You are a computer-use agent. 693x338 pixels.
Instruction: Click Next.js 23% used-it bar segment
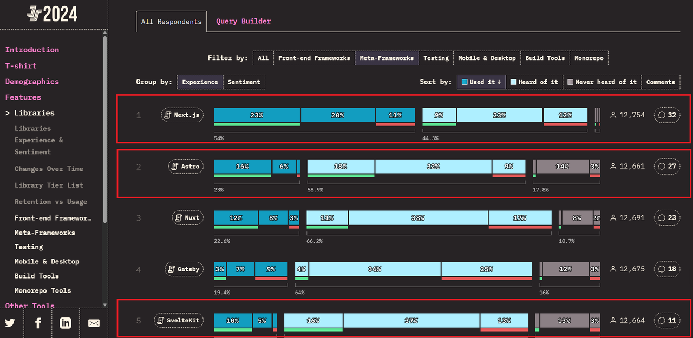[257, 115]
